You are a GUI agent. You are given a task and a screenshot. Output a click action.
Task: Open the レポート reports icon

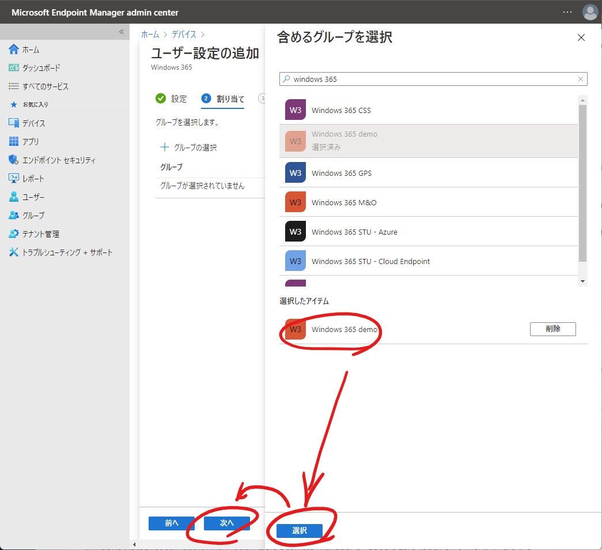click(x=13, y=178)
